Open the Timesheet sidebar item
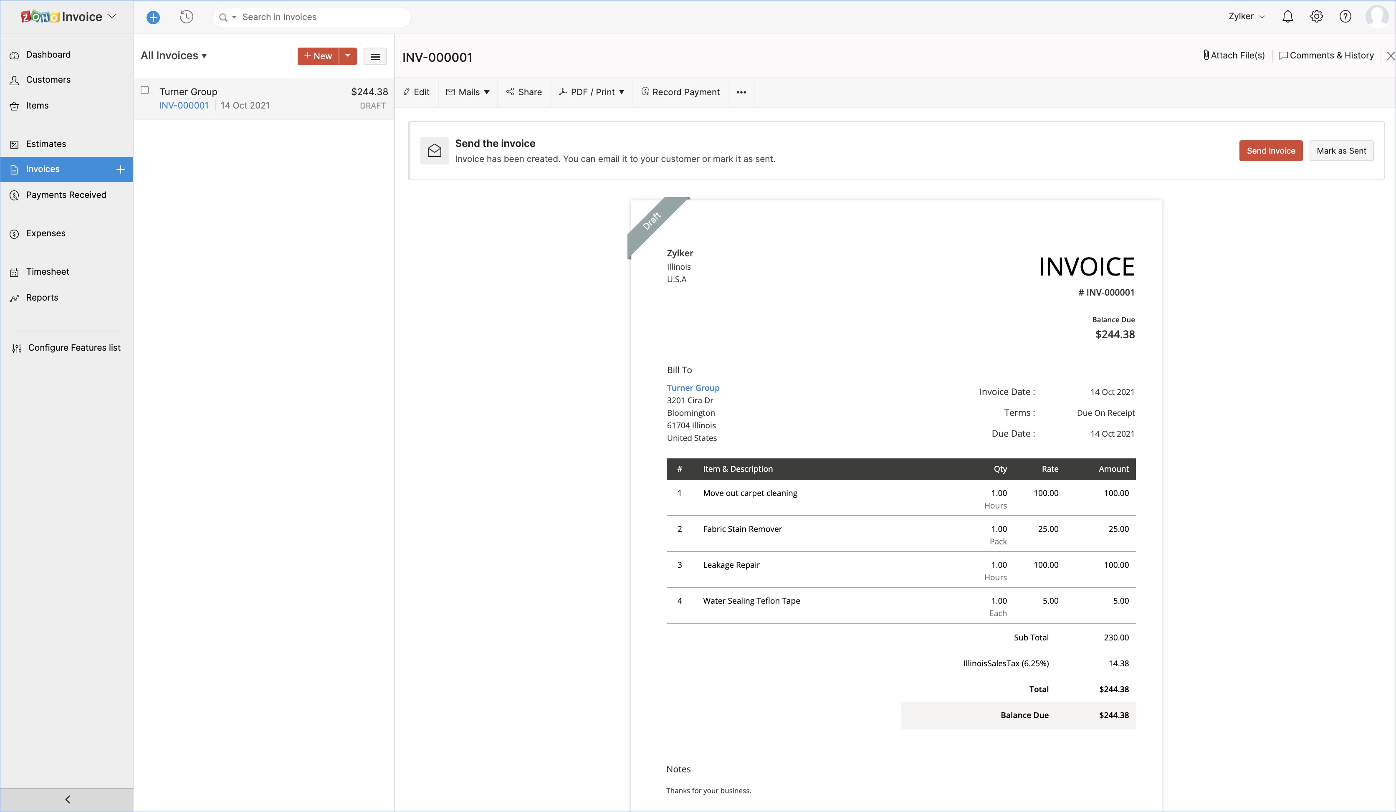Image resolution: width=1396 pixels, height=812 pixels. click(48, 271)
